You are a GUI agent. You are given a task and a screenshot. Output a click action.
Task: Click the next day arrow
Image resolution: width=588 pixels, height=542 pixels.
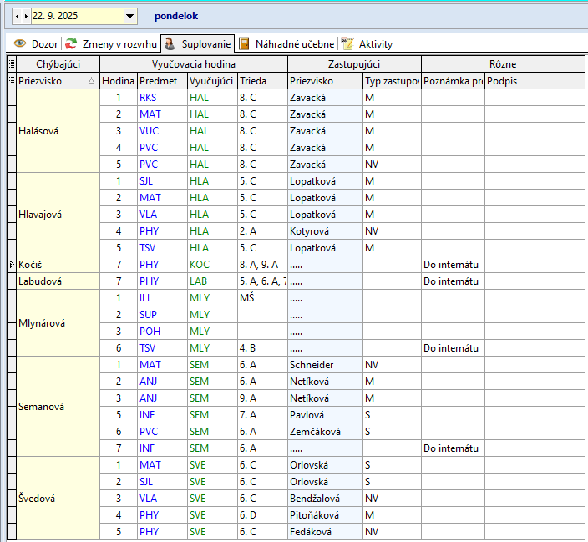26,16
